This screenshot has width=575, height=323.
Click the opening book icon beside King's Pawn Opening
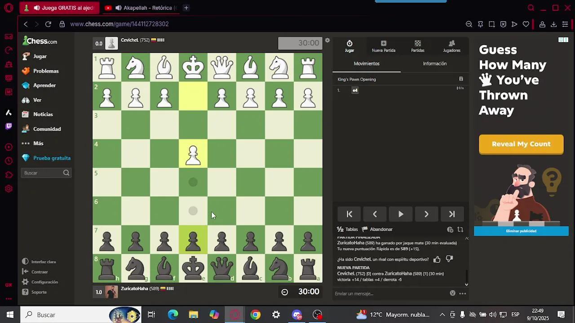tap(461, 79)
